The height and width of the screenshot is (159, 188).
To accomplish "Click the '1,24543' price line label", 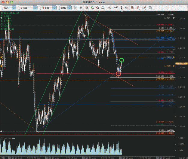I will point(168,18).
